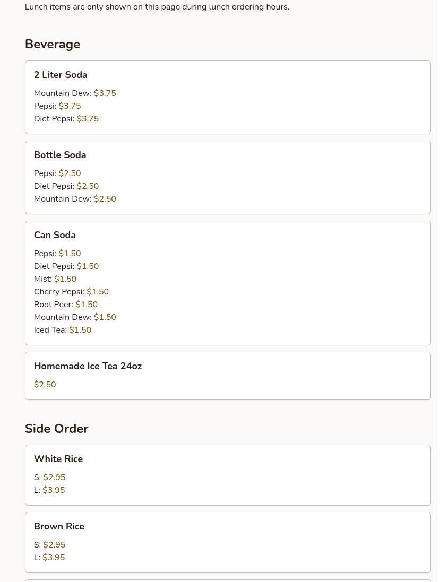Open the Bottle Soda menu item
This screenshot has width=448, height=582.
click(60, 155)
